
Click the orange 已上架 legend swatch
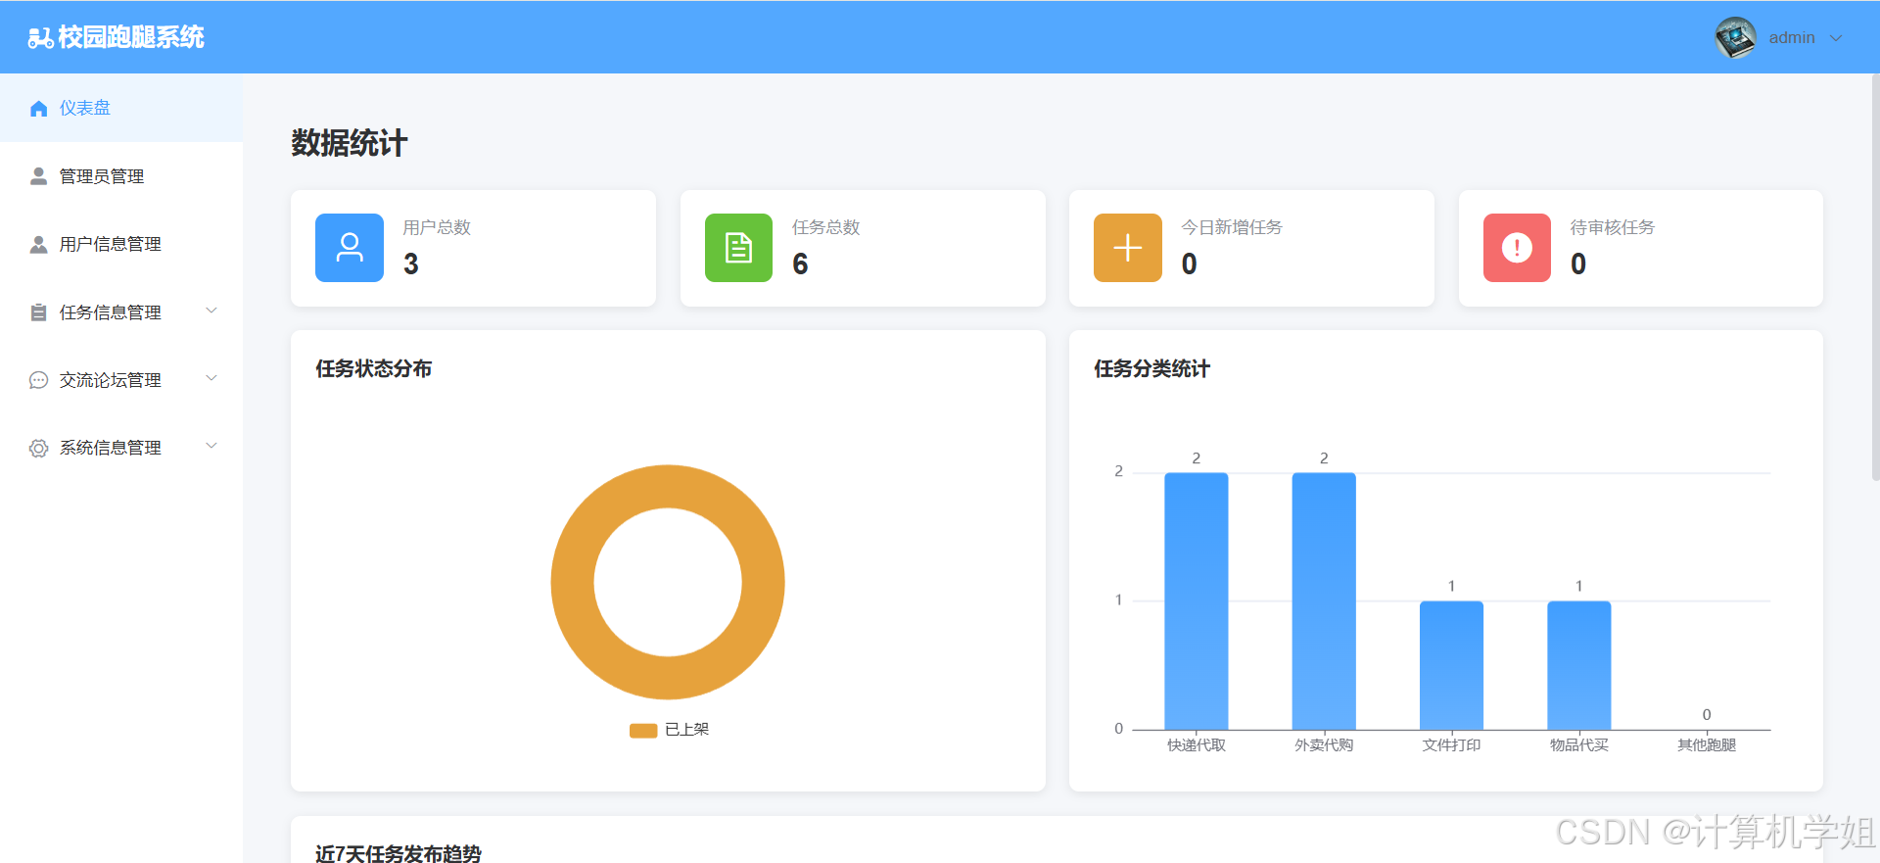(x=643, y=731)
